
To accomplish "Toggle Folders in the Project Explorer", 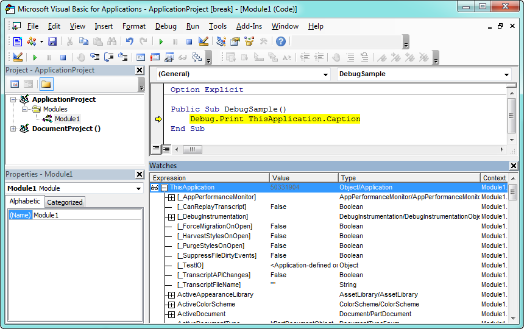I will (x=46, y=84).
